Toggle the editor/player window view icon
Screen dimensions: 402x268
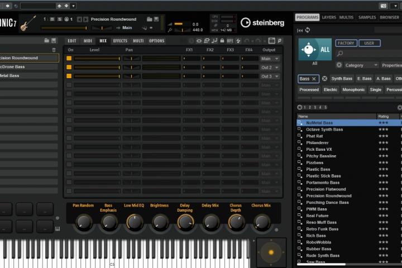[x=271, y=41]
